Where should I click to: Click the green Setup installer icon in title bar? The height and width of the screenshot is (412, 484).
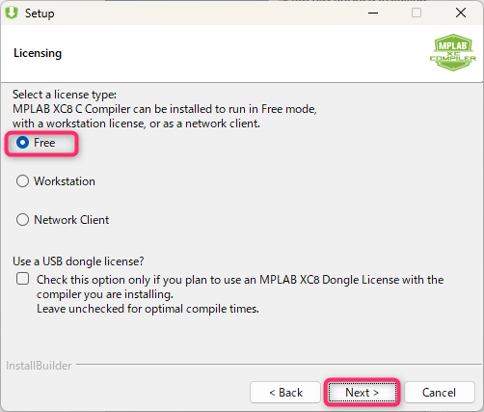pos(12,13)
